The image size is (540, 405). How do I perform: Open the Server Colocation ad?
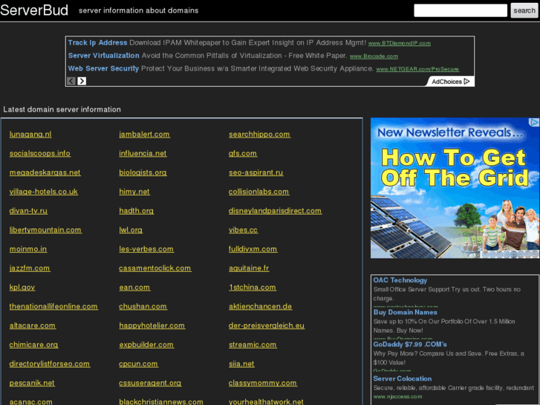point(403,378)
